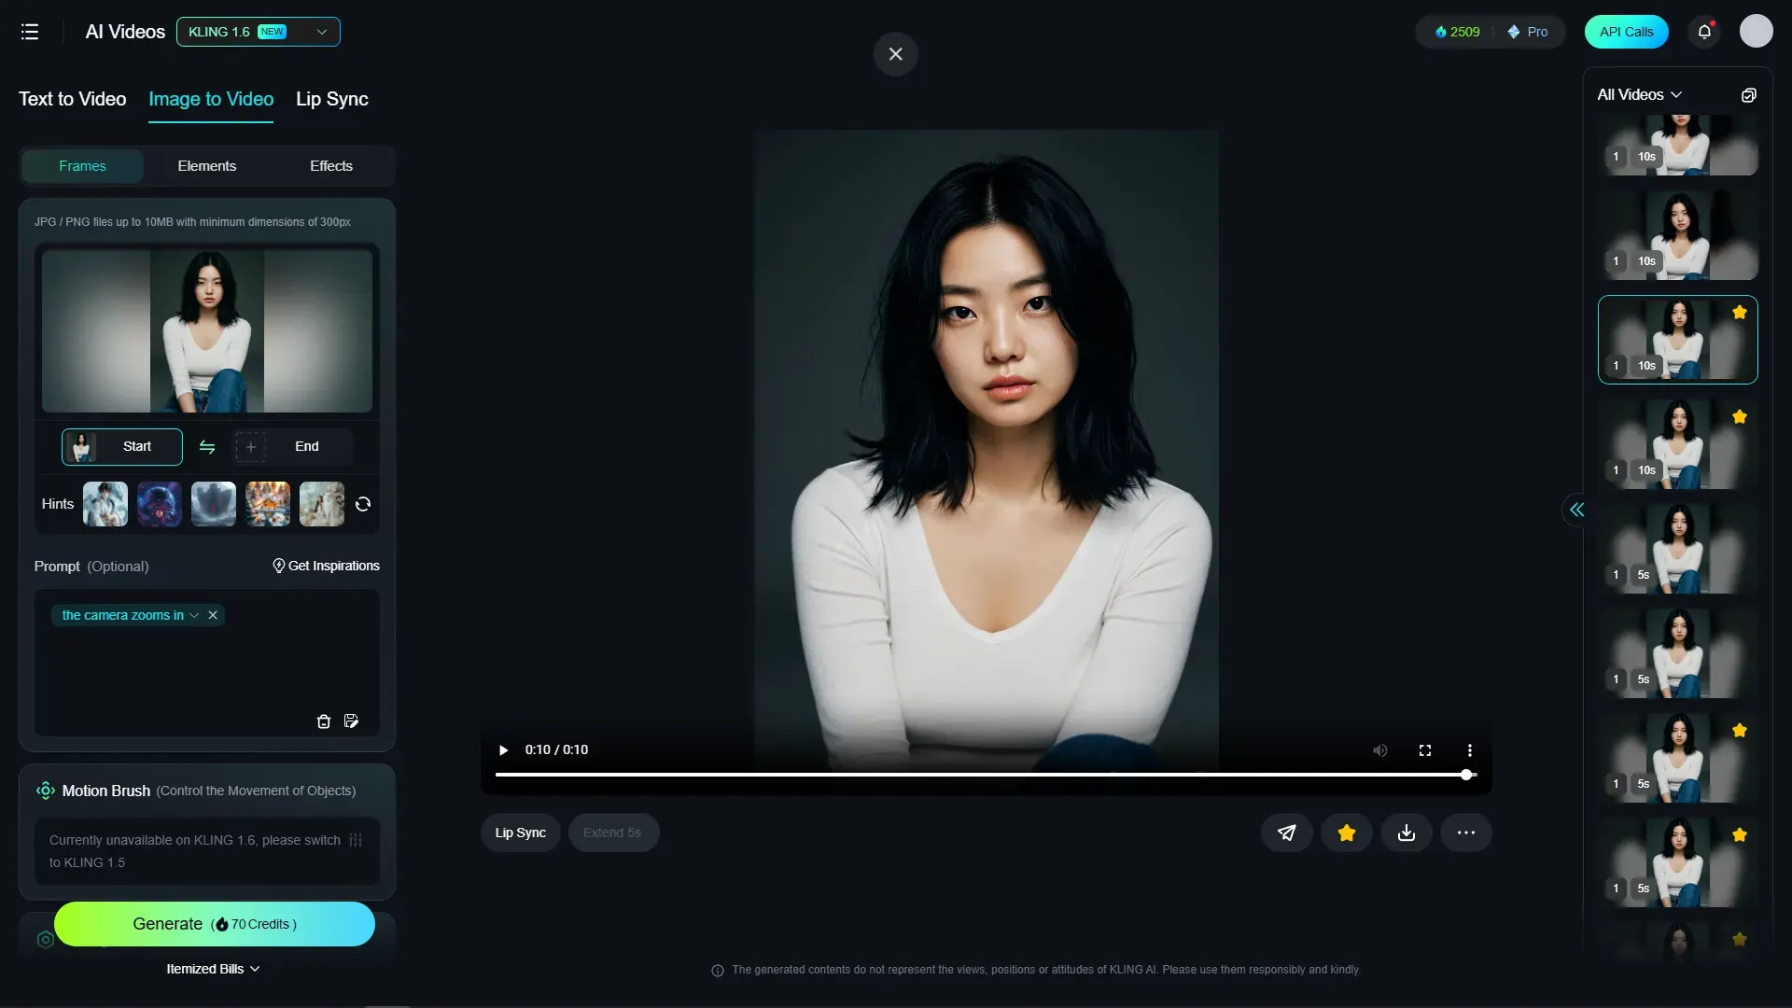Open the KLING 1.6 model dropdown
The height and width of the screenshot is (1008, 1792).
(259, 32)
